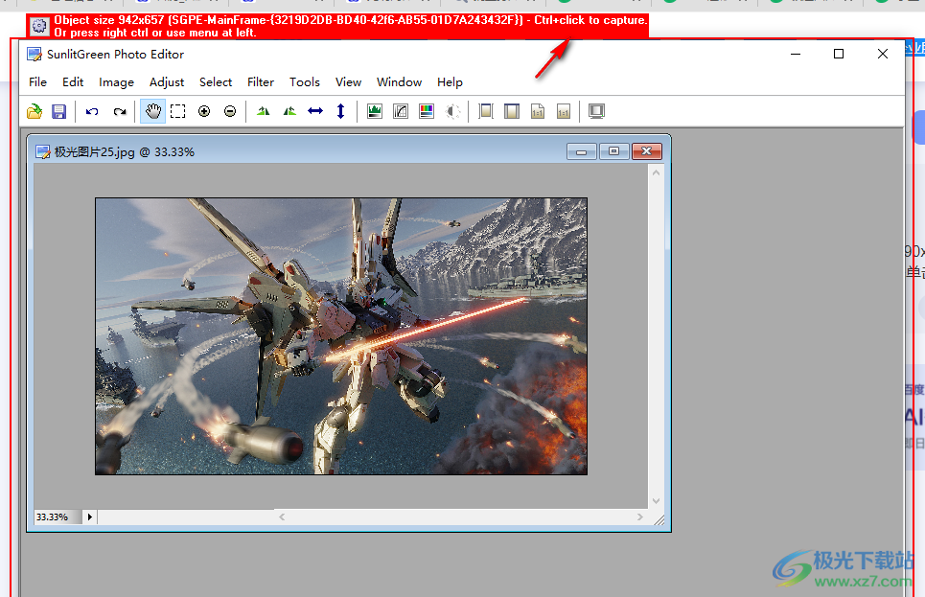Screen dimensions: 925x597
Task: Open the Levels histogram adjustment
Action: [x=375, y=111]
